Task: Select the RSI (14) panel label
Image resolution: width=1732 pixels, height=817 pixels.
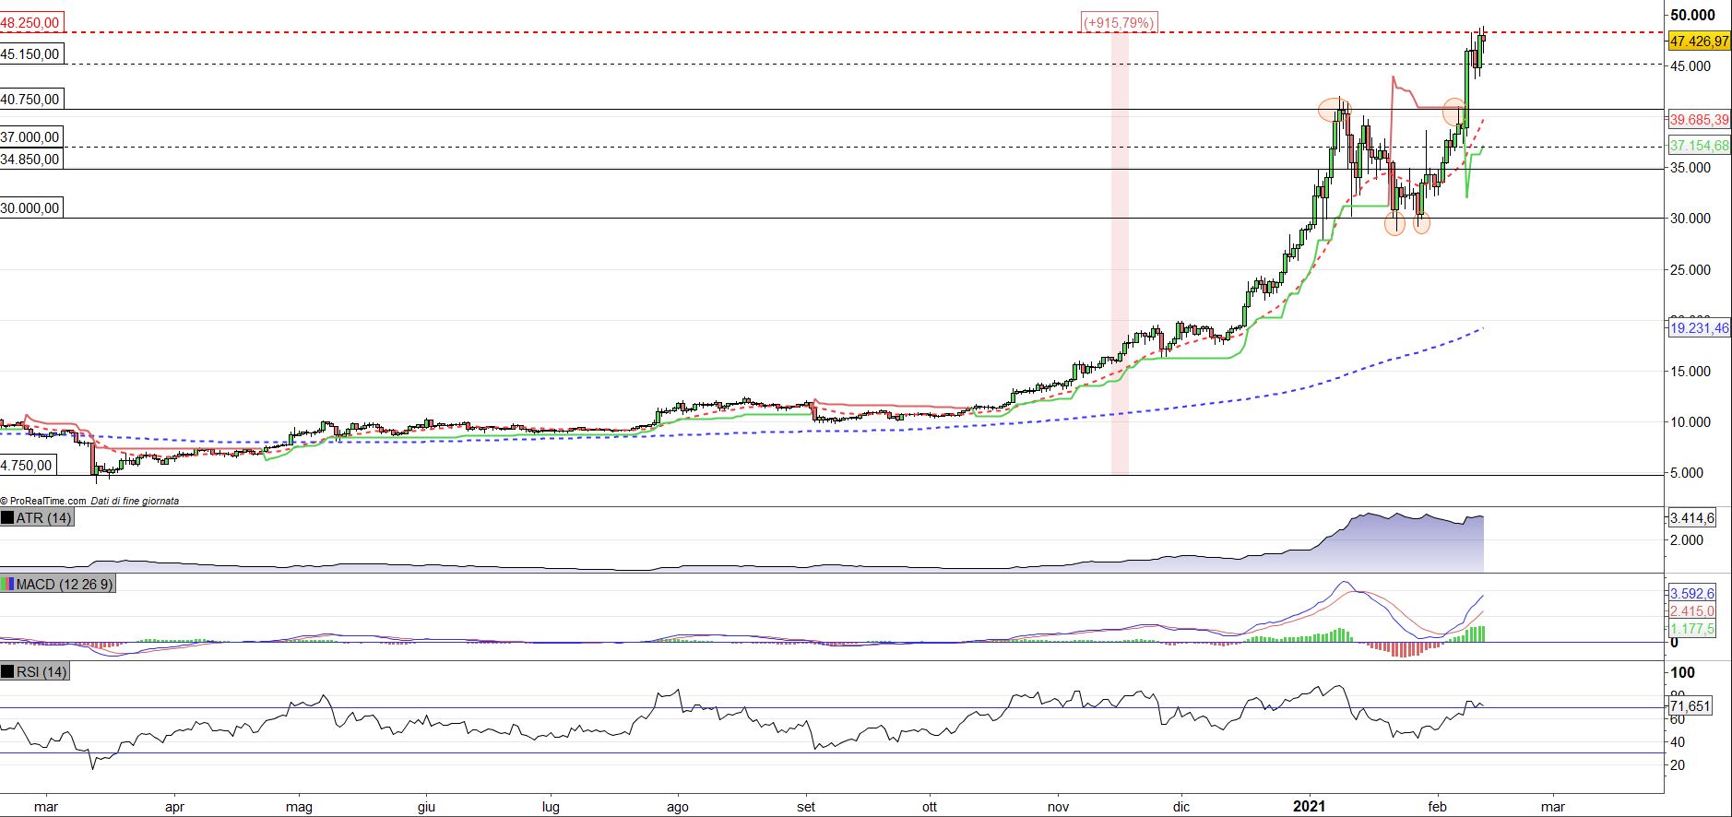Action: pos(42,672)
